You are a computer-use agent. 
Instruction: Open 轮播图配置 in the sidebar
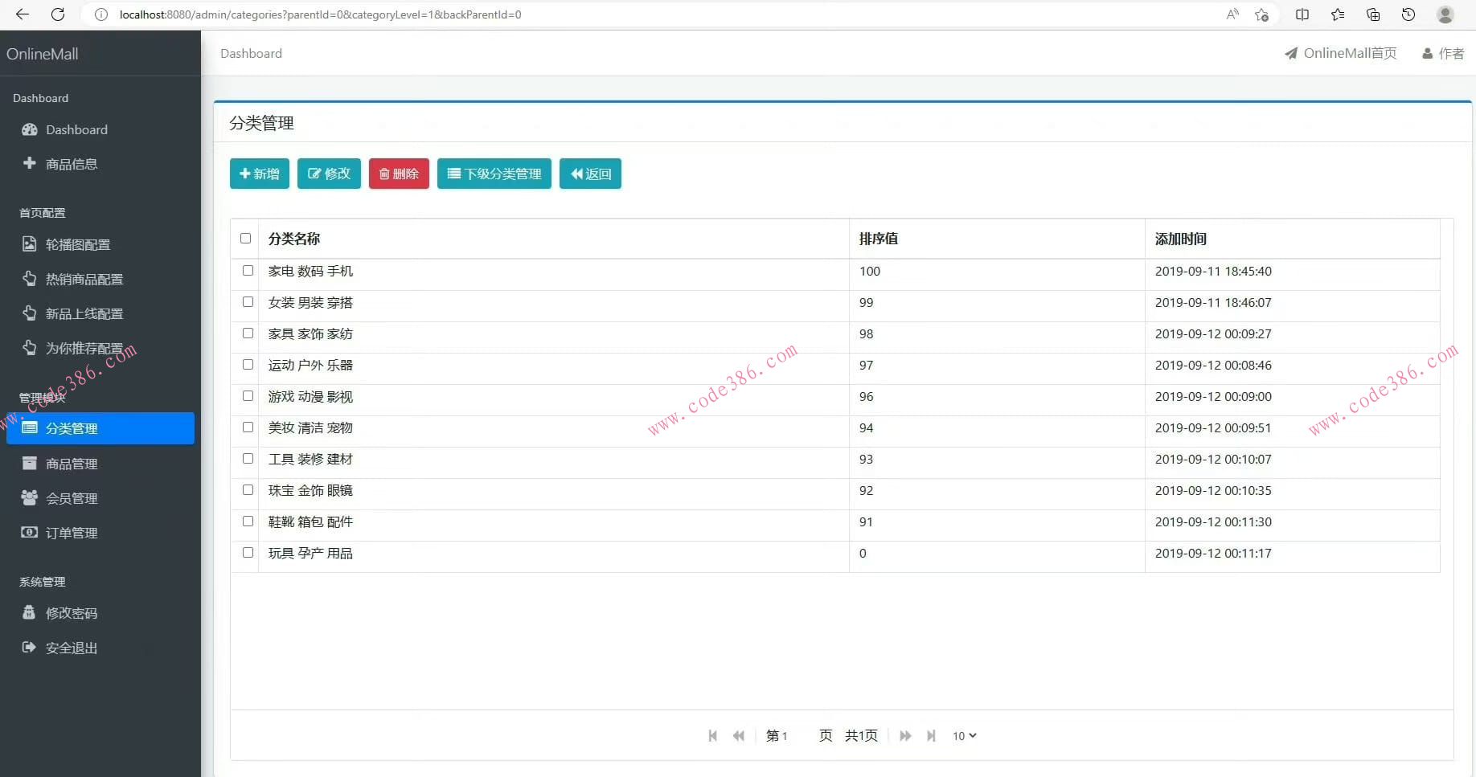[x=100, y=244]
